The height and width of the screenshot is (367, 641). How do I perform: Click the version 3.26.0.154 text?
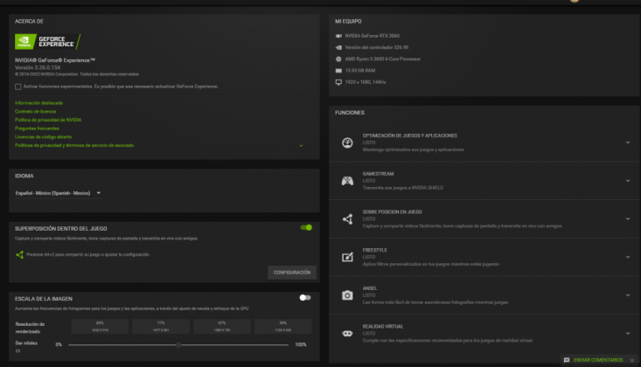coord(38,67)
